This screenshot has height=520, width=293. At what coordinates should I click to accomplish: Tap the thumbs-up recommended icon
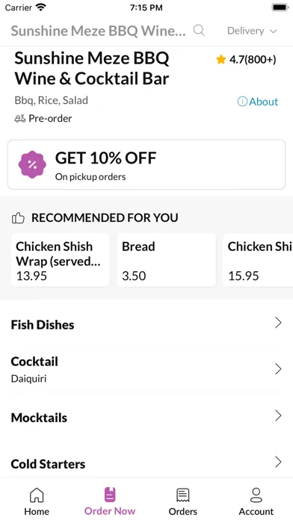pos(18,218)
